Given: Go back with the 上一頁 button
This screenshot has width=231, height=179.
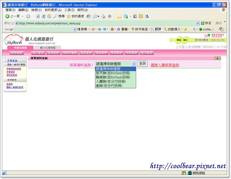Looking at the screenshot, I should coord(13,16).
